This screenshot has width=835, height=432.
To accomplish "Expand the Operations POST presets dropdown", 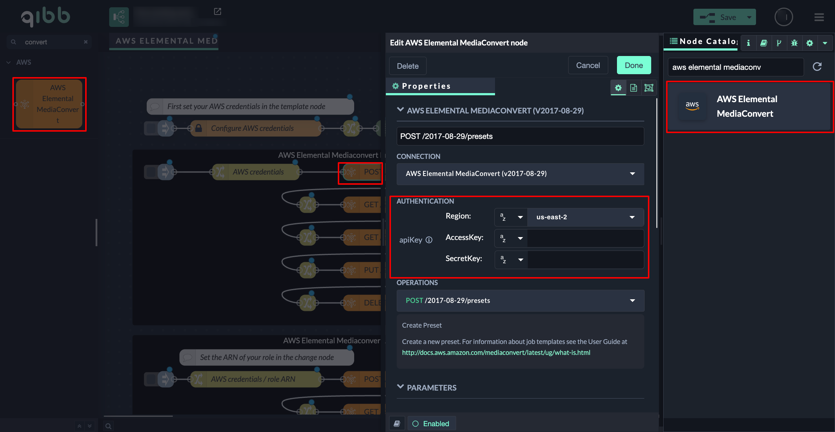I will [520, 300].
